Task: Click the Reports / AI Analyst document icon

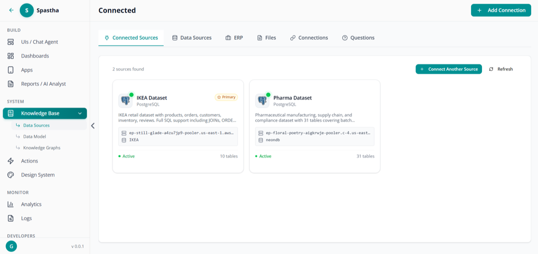Action: pos(11,84)
